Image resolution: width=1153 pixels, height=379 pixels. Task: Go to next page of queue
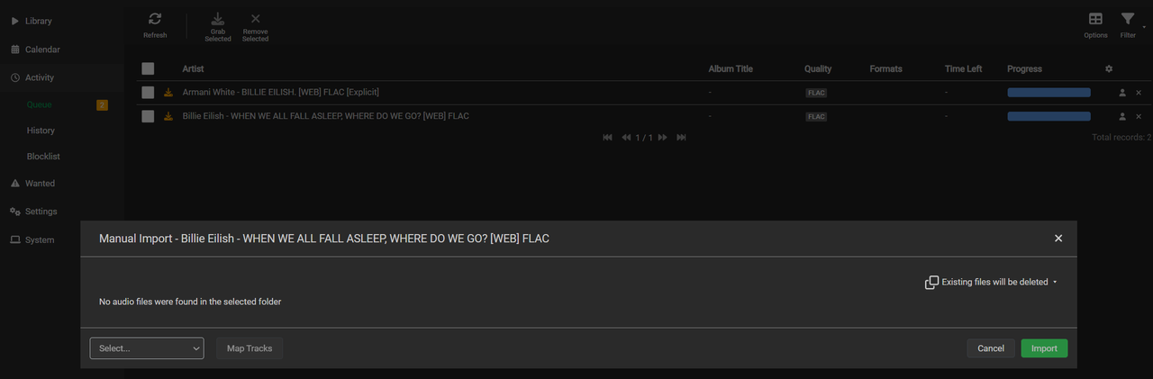663,137
